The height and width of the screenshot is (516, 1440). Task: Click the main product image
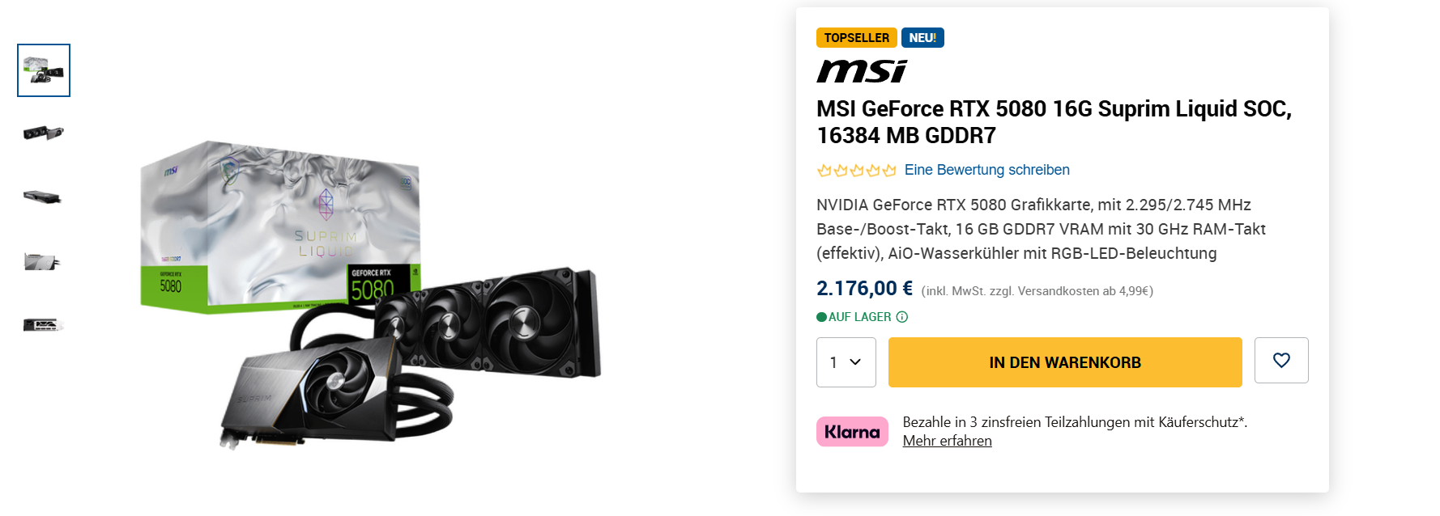(371, 294)
